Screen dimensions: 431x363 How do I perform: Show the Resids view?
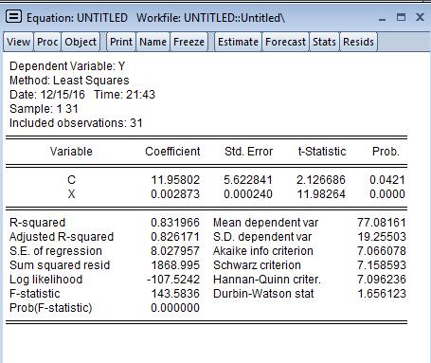coord(358,42)
